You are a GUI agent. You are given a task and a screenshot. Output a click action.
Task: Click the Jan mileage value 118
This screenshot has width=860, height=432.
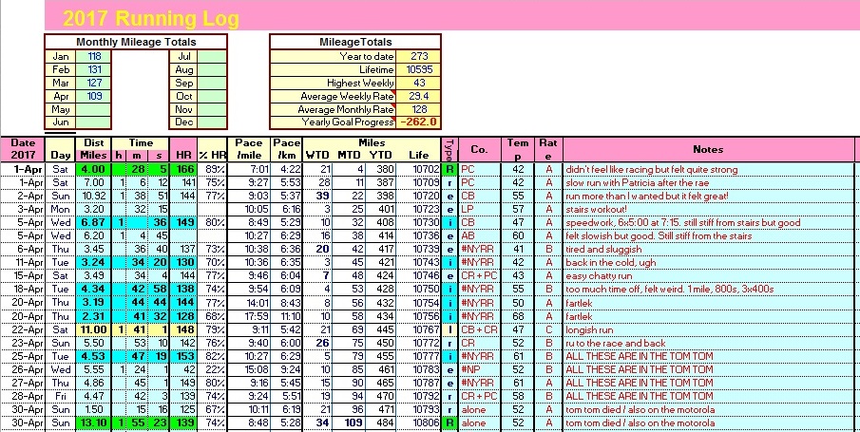point(95,56)
